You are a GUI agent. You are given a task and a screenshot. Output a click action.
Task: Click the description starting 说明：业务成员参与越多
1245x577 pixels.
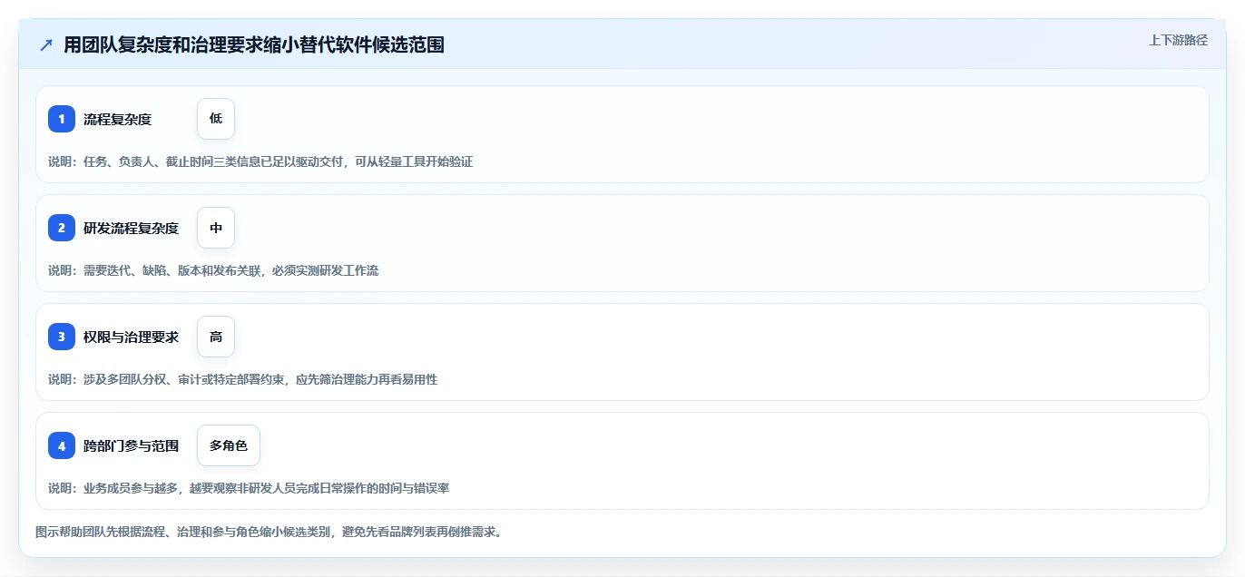click(x=249, y=488)
